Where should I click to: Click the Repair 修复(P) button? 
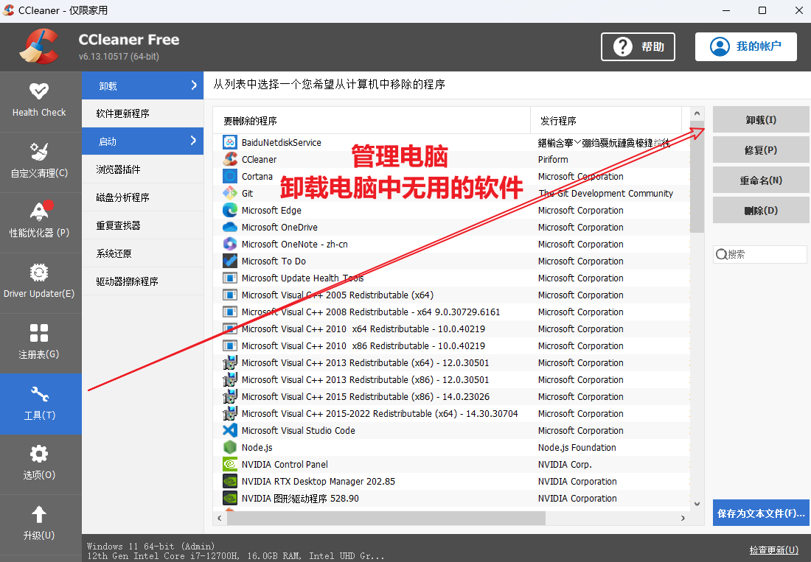(760, 150)
